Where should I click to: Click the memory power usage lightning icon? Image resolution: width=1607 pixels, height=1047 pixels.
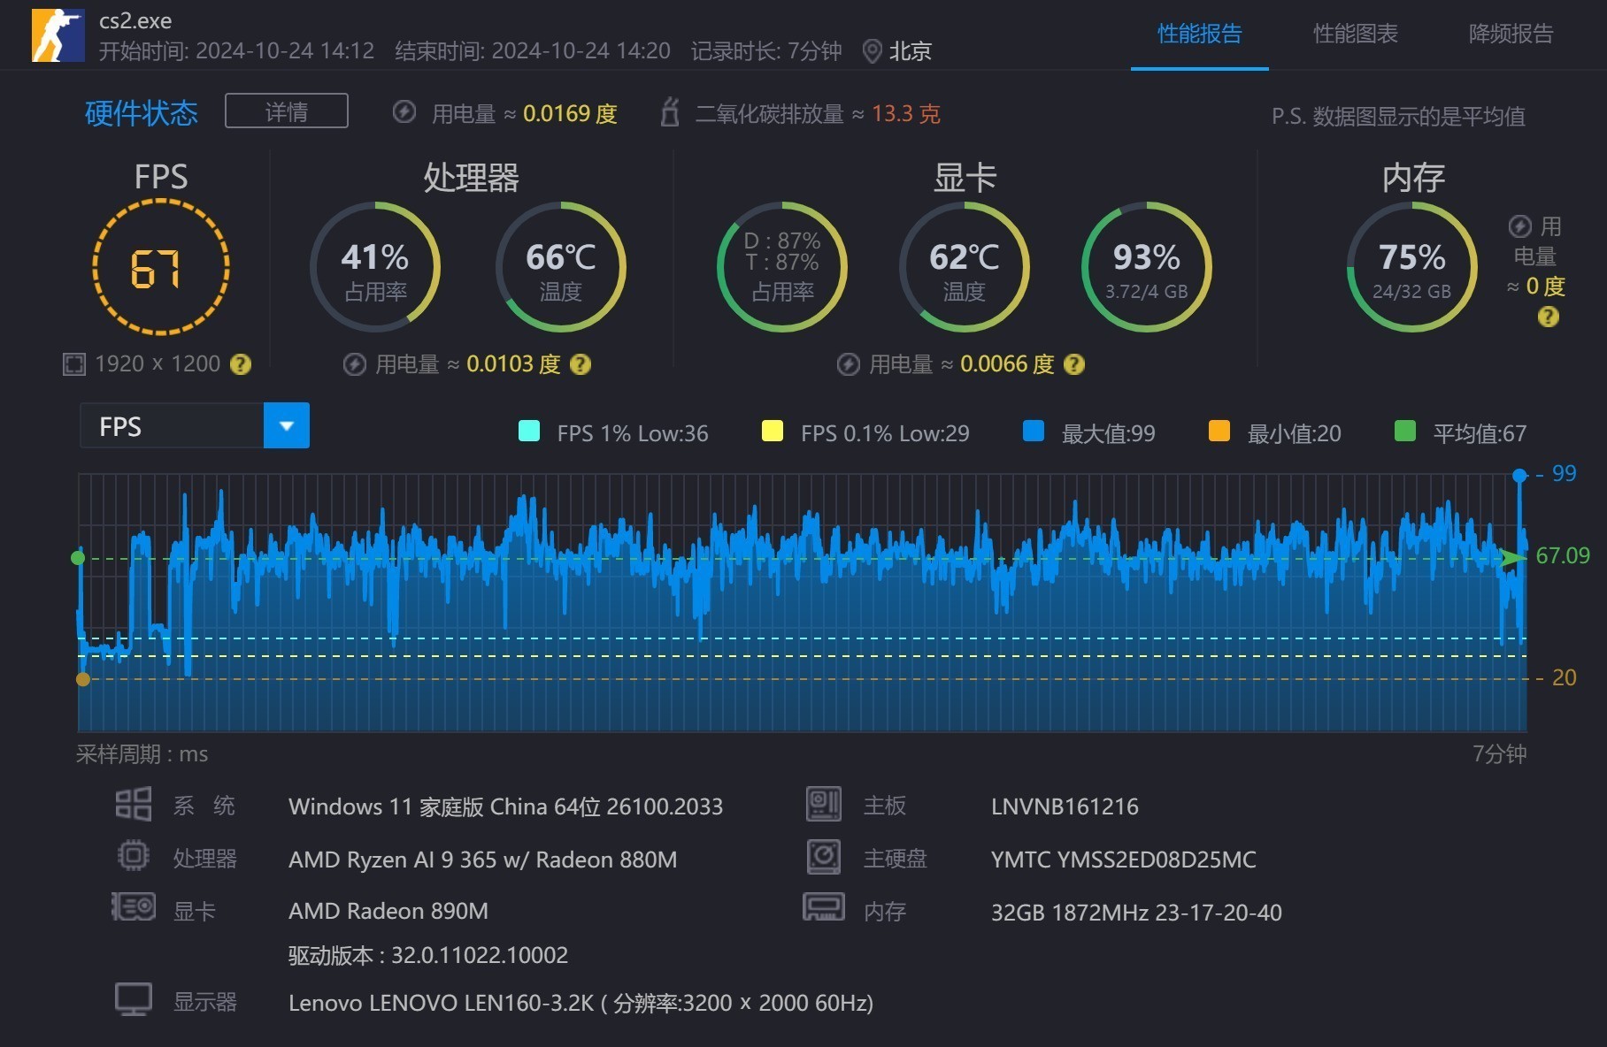click(1519, 226)
